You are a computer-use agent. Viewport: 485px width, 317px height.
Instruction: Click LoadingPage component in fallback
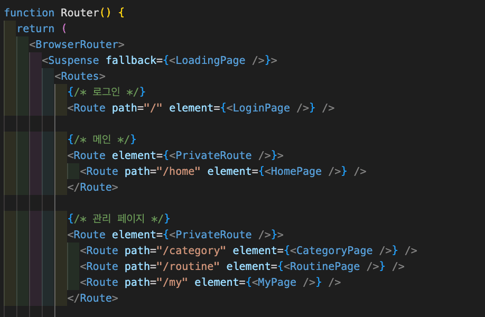pyautogui.click(x=210, y=60)
